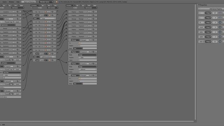Toggle the Actuators Act checkbox
Image resolution: width=224 pixels, height=126 pixels.
coord(81,5)
